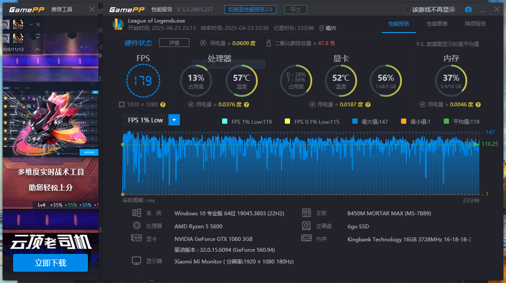The width and height of the screenshot is (506, 283).
Task: Click the CPU 57°C temperature gauge
Action: (x=241, y=81)
